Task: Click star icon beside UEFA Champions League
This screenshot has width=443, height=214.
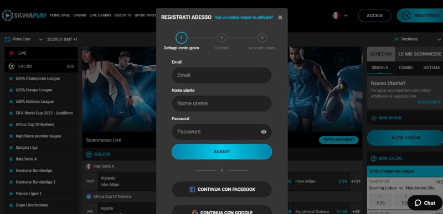Action: click(x=11, y=79)
